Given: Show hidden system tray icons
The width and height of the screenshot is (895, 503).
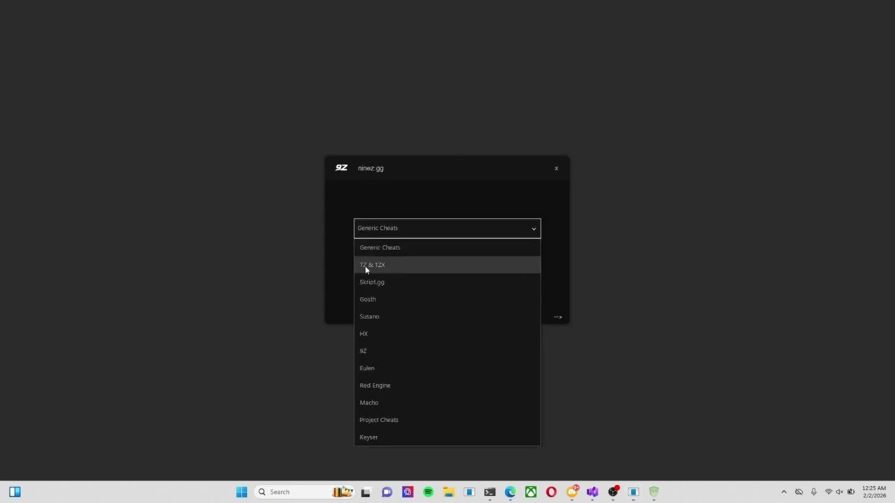Looking at the screenshot, I should [784, 492].
